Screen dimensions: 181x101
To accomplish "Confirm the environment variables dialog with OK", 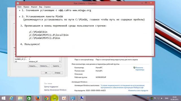I will pos(46,73).
